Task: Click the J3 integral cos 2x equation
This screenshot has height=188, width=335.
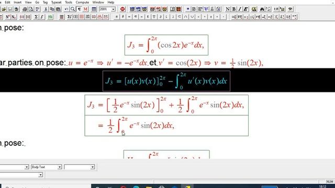Action: 166,45
